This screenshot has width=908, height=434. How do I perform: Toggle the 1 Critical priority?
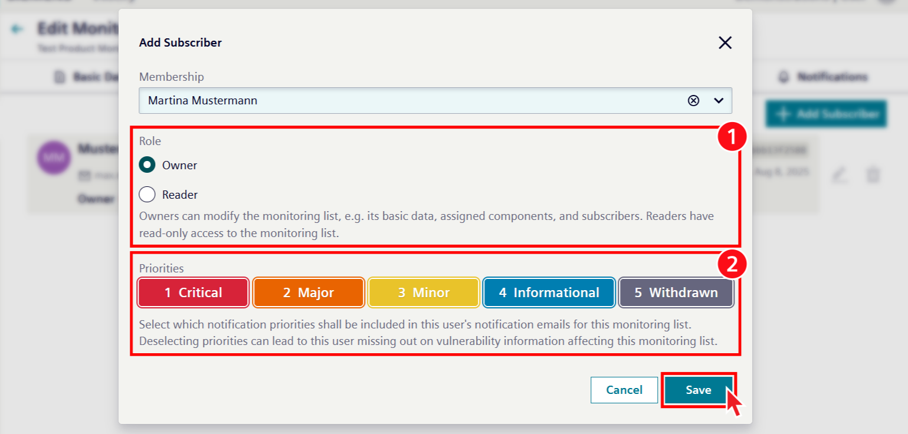point(193,292)
